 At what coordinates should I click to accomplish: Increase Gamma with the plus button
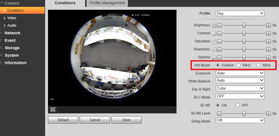(x=268, y=58)
